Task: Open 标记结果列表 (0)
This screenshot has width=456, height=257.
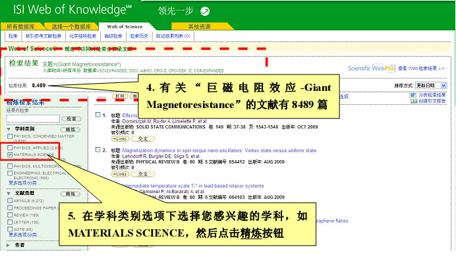Action: click(x=173, y=36)
